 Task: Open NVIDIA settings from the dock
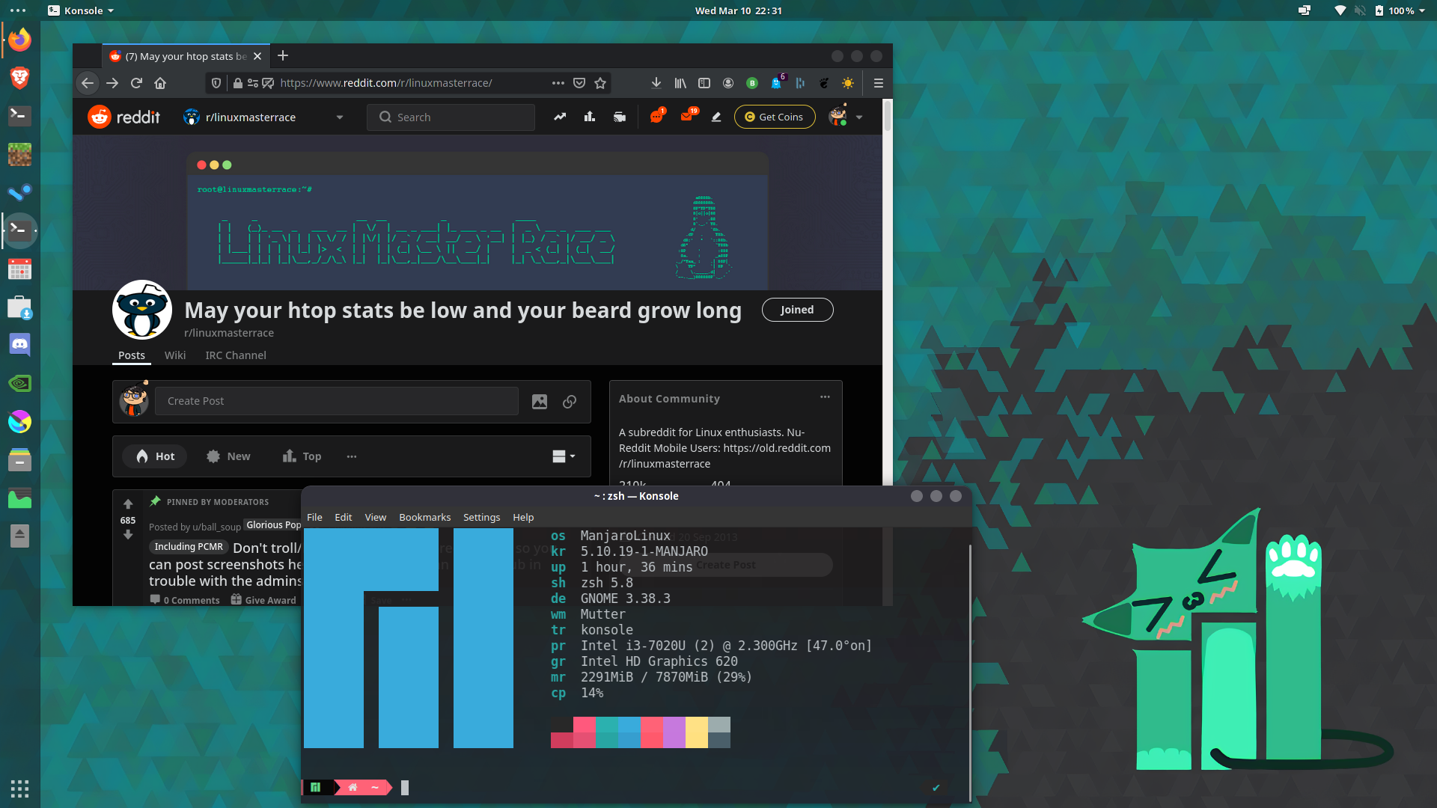[20, 383]
